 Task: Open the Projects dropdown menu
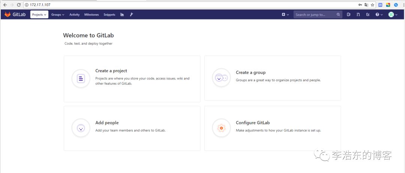click(39, 15)
